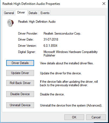Click the dialog title bar text
This screenshot has height=123, width=109.
click(31, 4)
